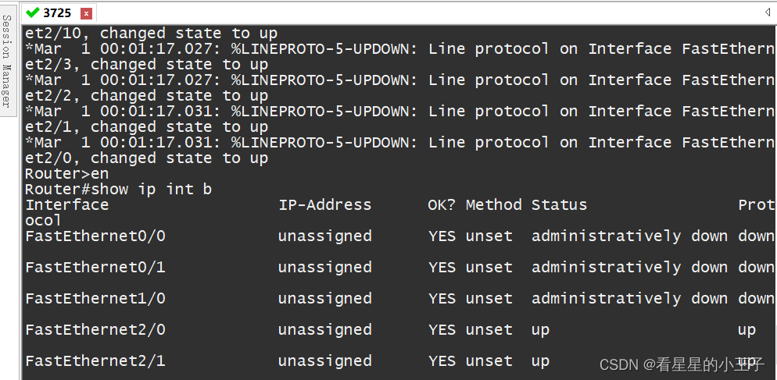Select the 3725 session tab
This screenshot has width=777, height=380.
(58, 12)
